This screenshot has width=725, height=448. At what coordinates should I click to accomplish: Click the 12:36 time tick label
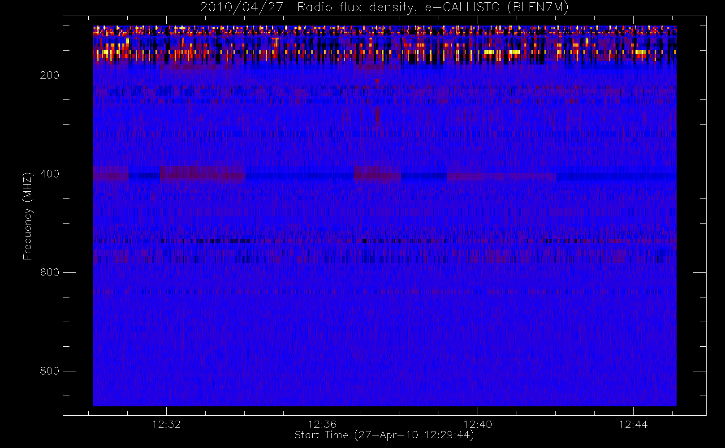click(x=322, y=424)
